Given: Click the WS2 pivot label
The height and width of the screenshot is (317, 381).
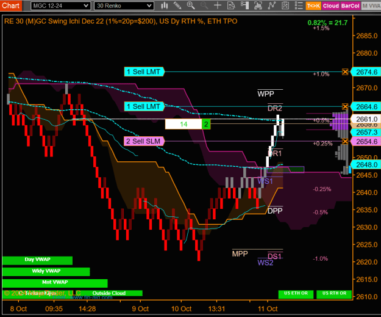Looking at the screenshot, I should pos(265,263).
